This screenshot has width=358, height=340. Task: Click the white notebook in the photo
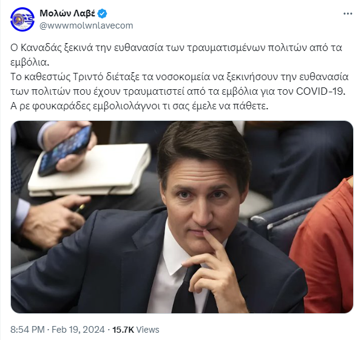90,170
